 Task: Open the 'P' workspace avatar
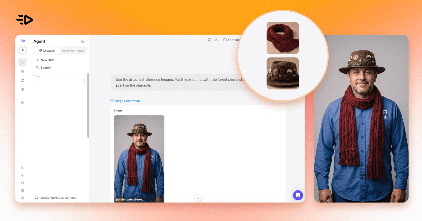pyautogui.click(x=22, y=51)
